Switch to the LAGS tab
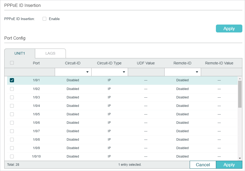 (x=50, y=53)
